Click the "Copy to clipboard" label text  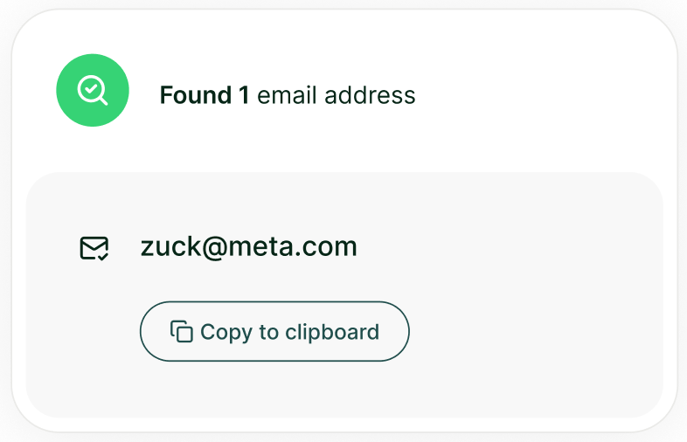click(x=289, y=332)
